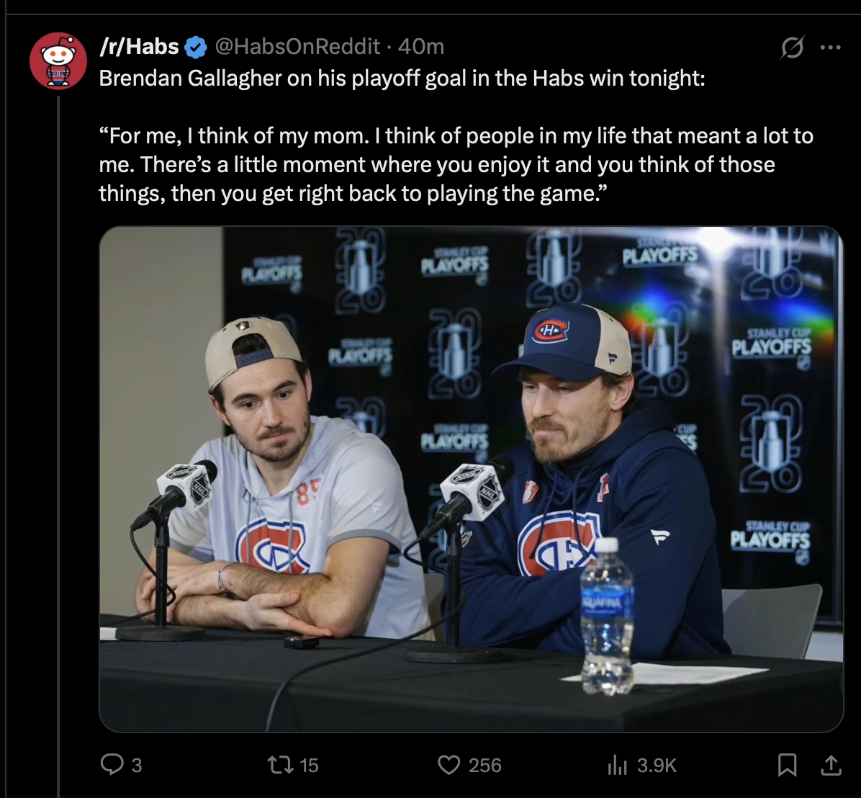
Task: Open the /r/Habs display name link
Action: [x=139, y=47]
